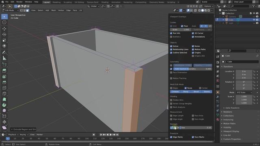Screen dimensions: 260x146
Task: Jump to the timeline's last frame
Action: [x=117, y=135]
